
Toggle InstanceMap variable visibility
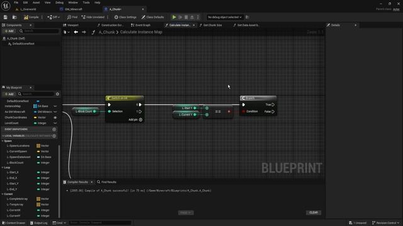(x=55, y=106)
